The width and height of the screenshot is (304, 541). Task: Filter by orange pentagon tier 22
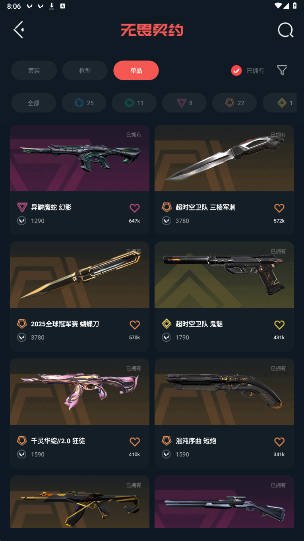coord(234,103)
